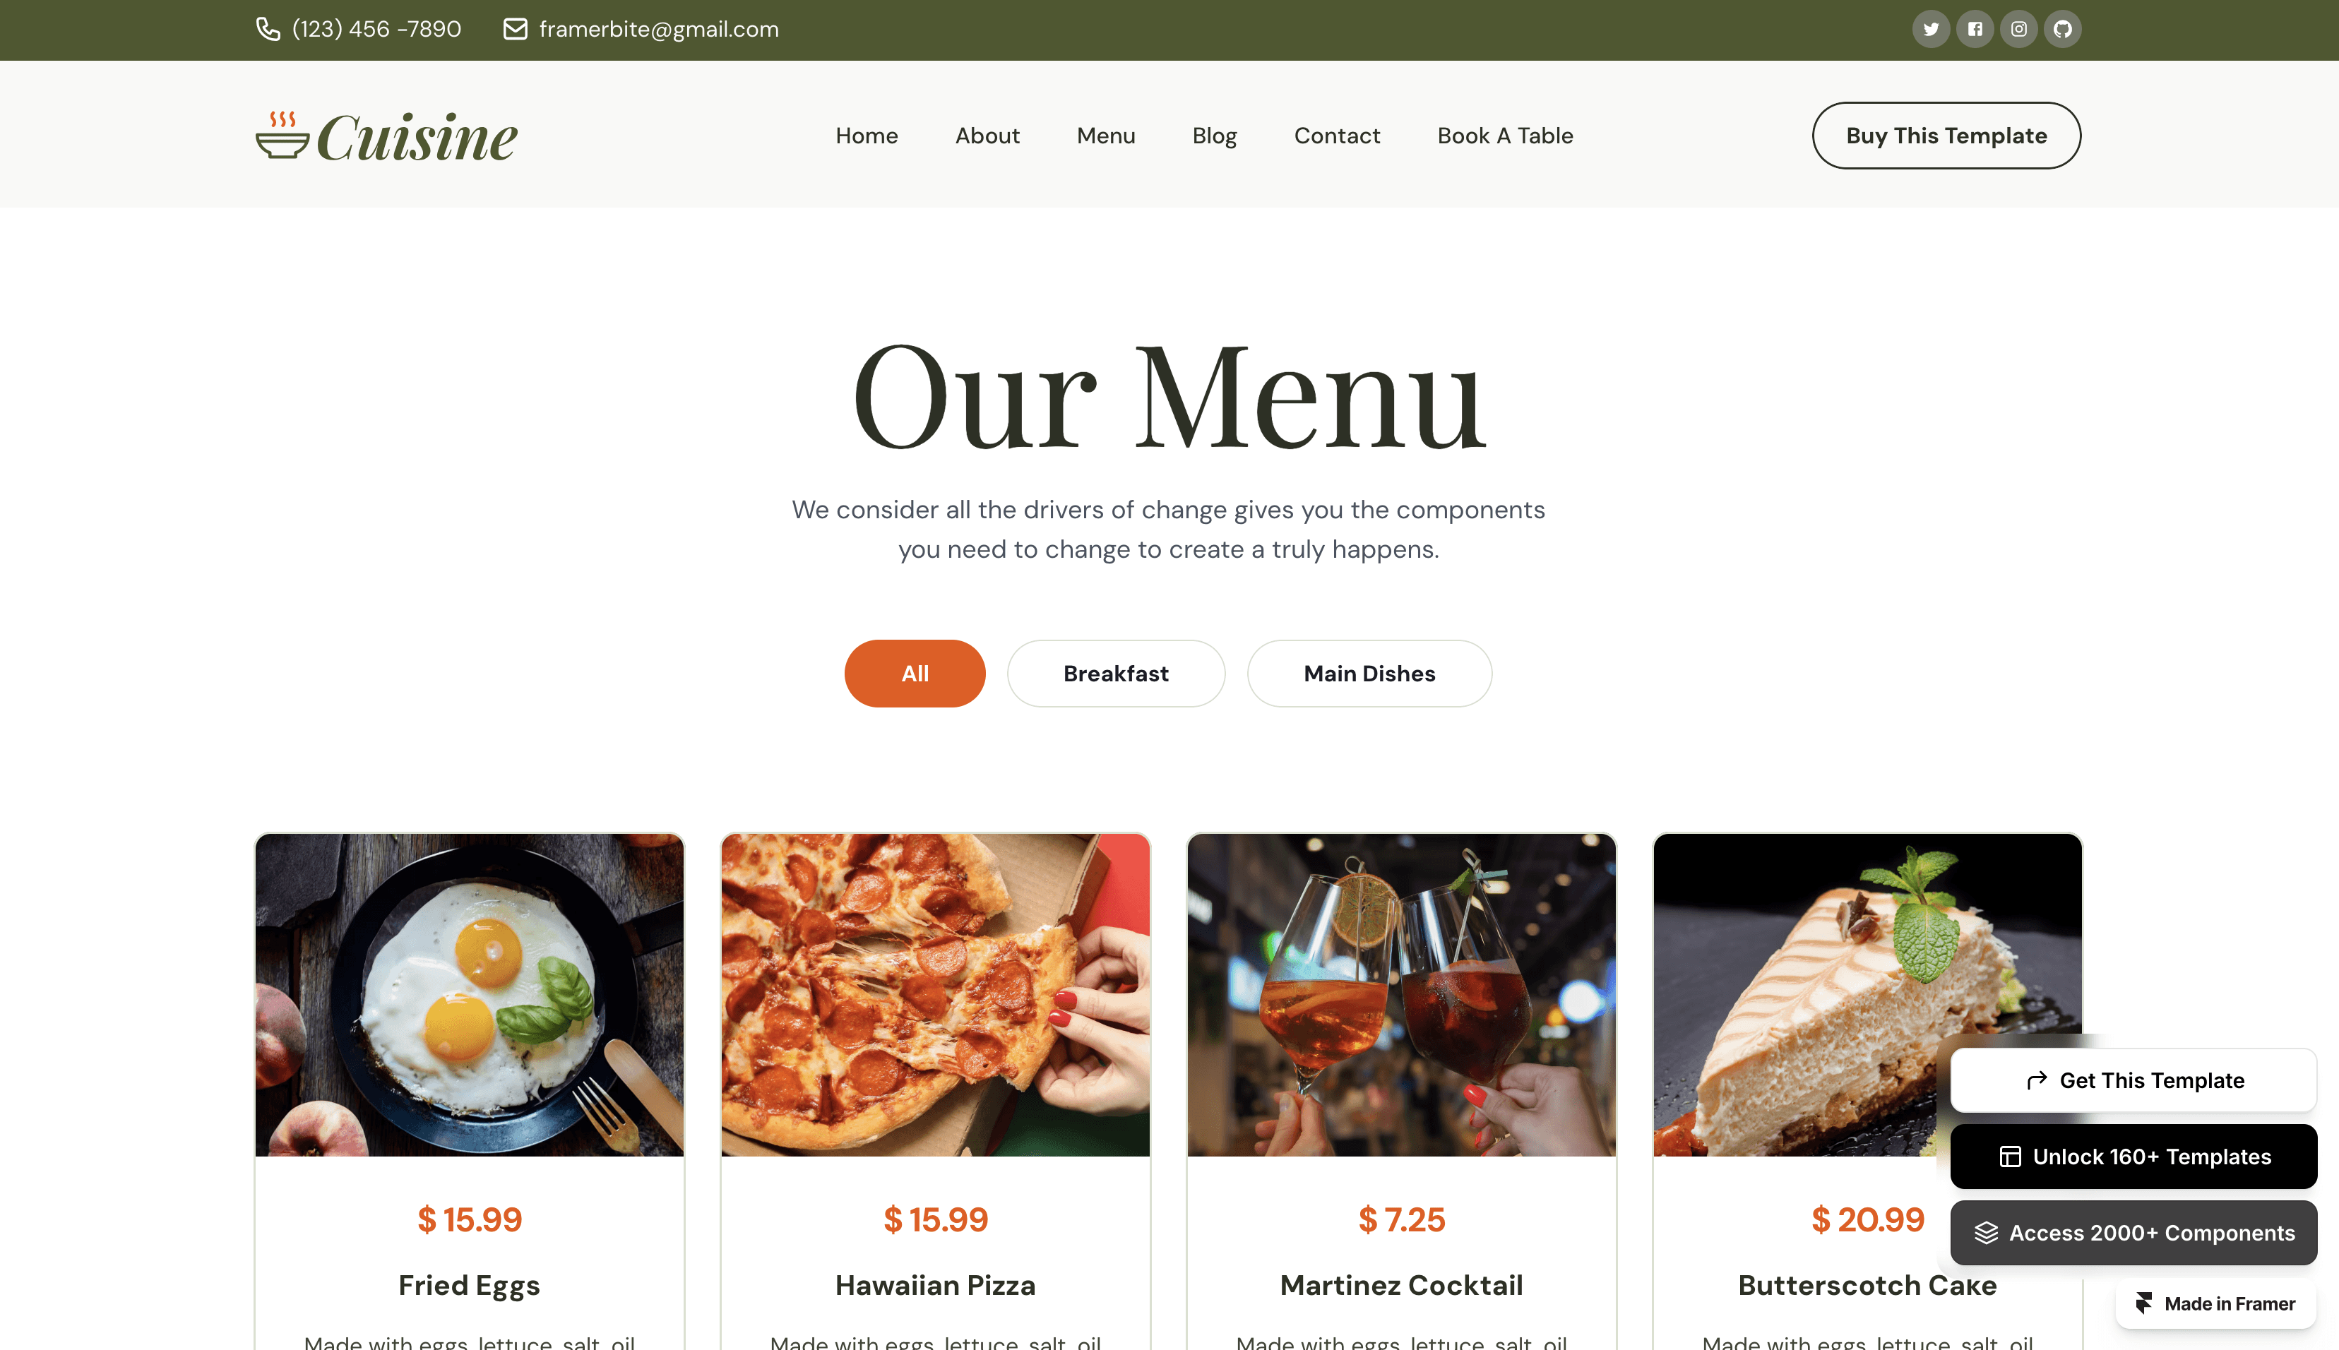Click the framerbite@gmail.com email link

coord(658,29)
